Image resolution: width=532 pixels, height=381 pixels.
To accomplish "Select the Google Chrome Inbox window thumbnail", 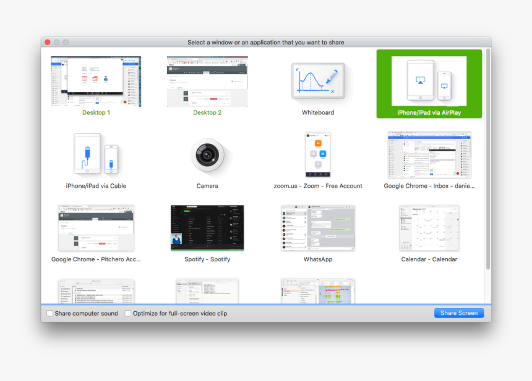I will click(429, 155).
